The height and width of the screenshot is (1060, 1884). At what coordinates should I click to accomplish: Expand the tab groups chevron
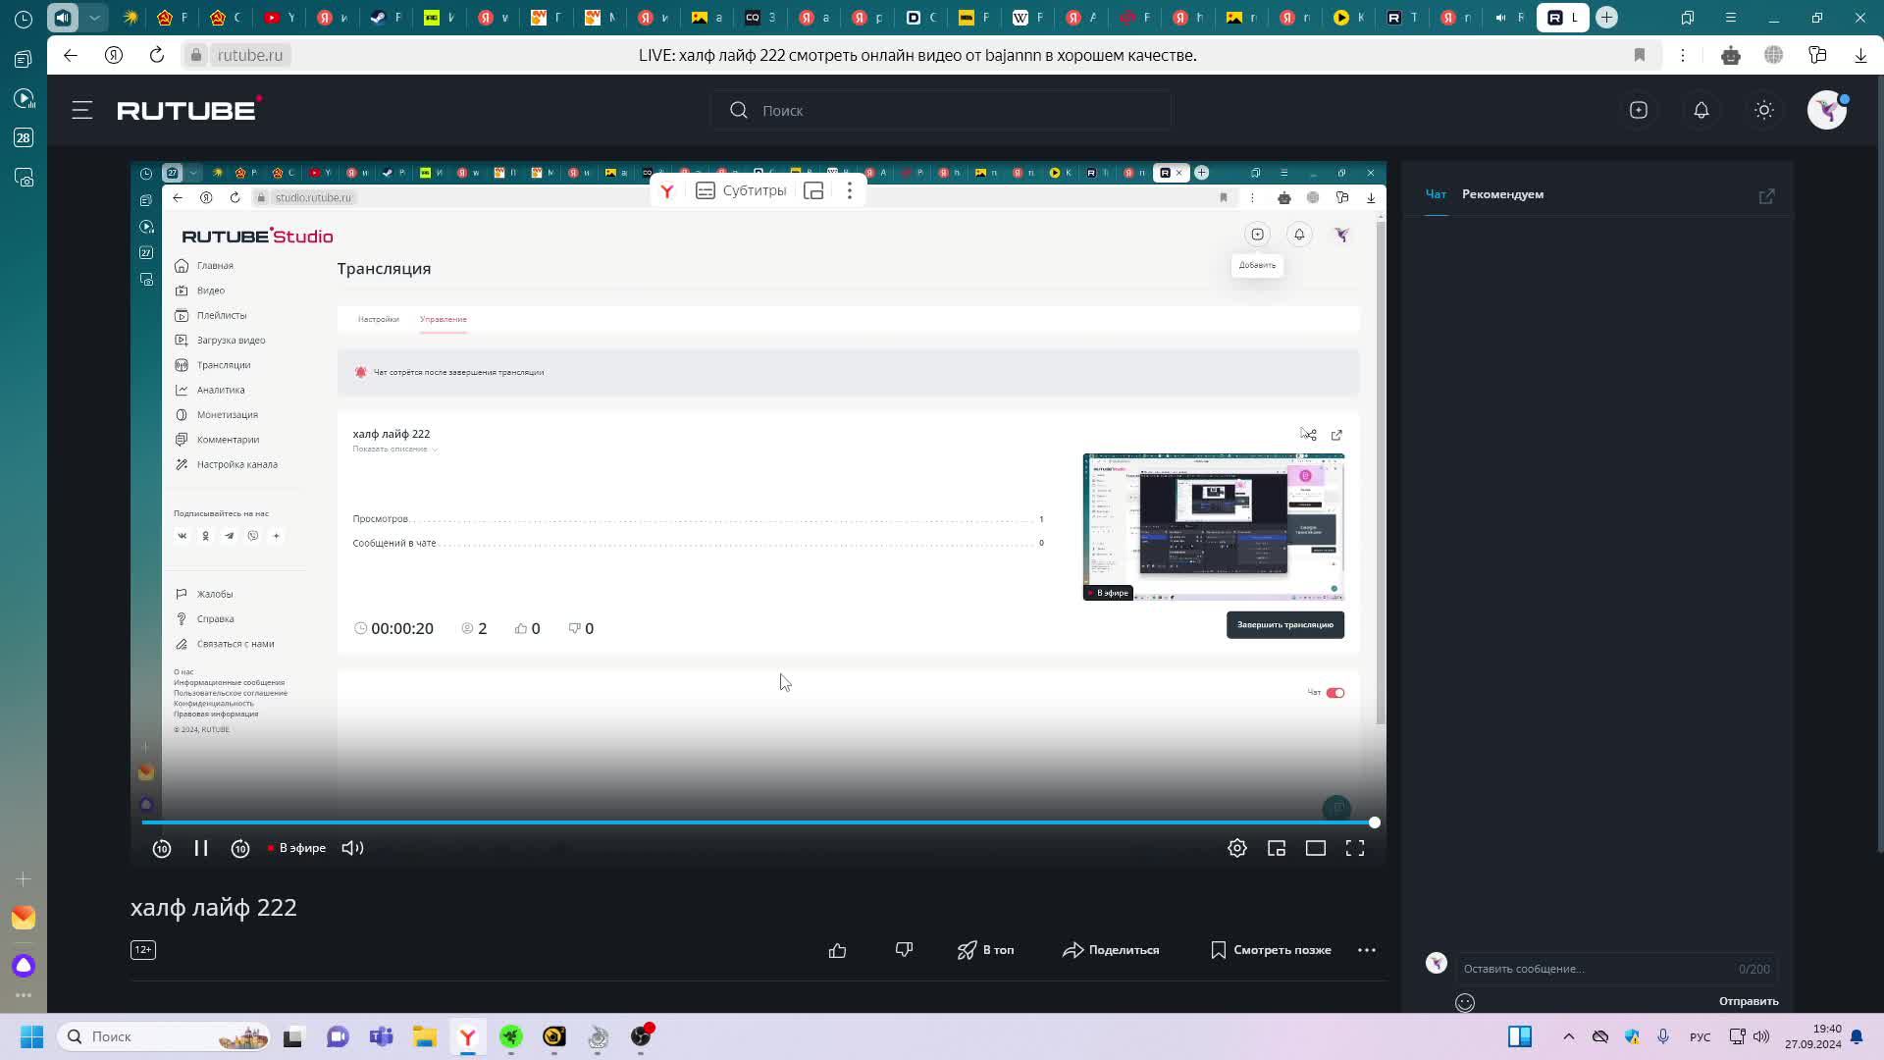click(x=94, y=18)
